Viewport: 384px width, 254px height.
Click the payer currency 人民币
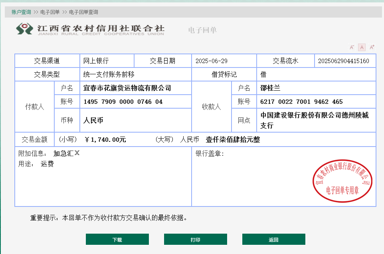click(93, 120)
